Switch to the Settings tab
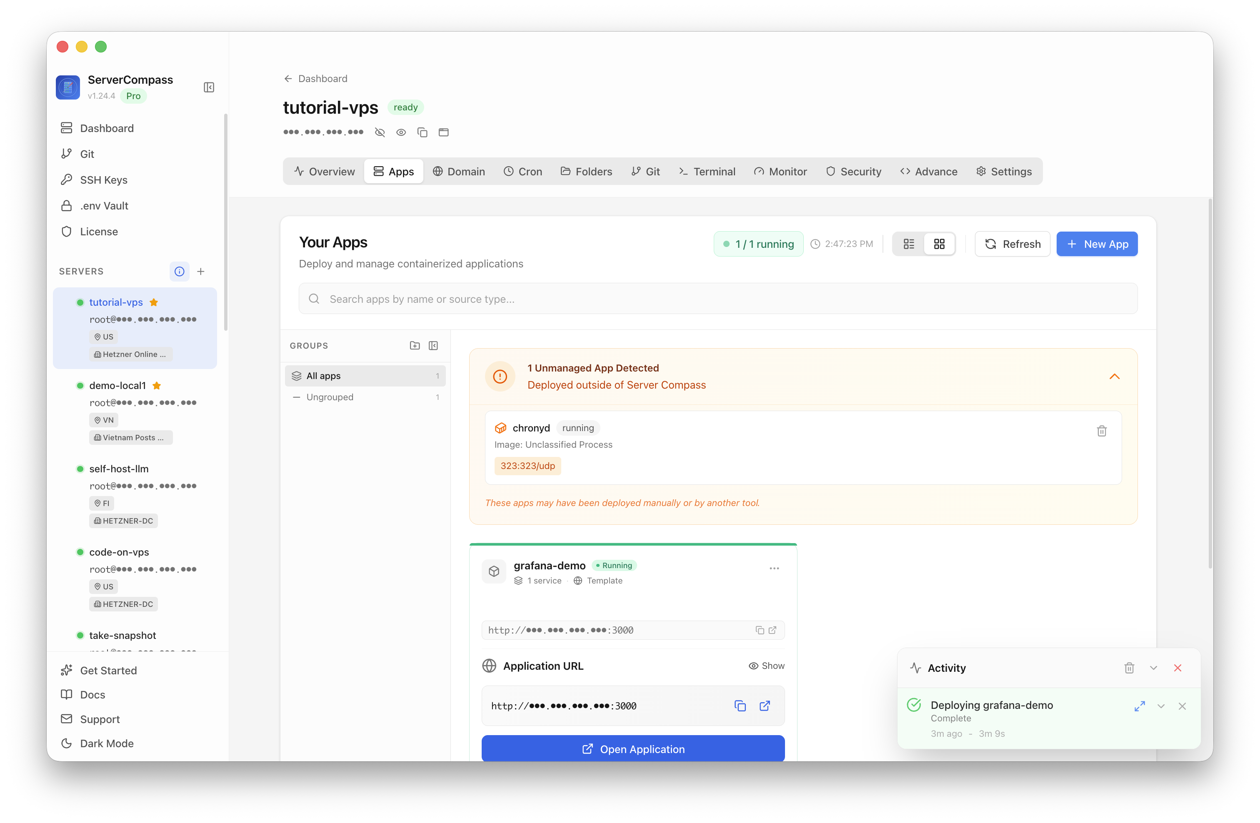 [1004, 172]
